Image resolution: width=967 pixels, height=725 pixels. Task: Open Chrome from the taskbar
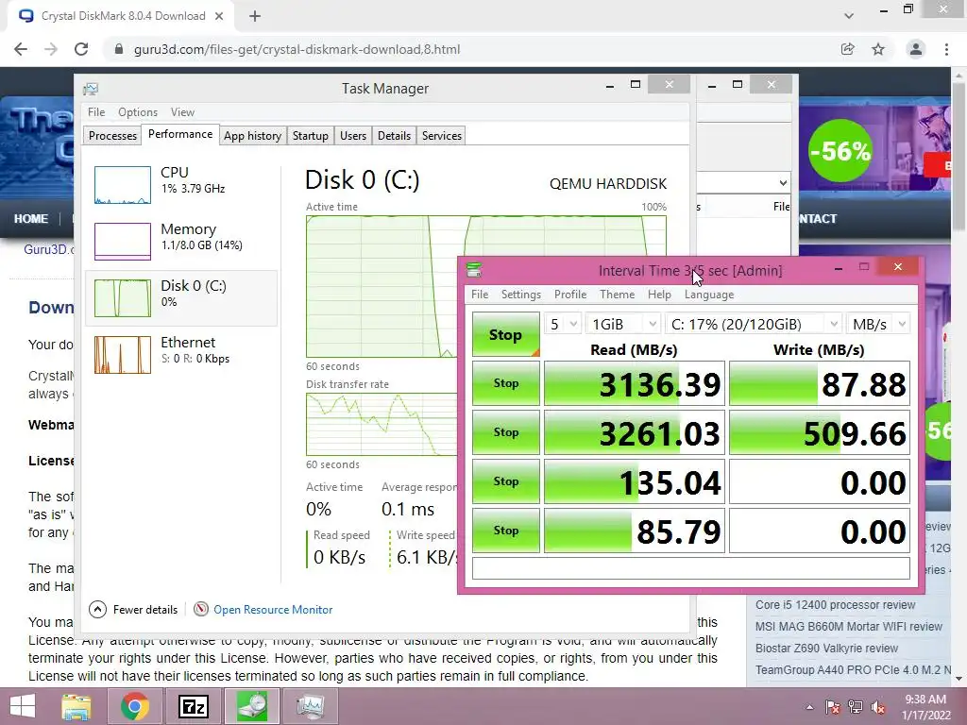pos(135,706)
